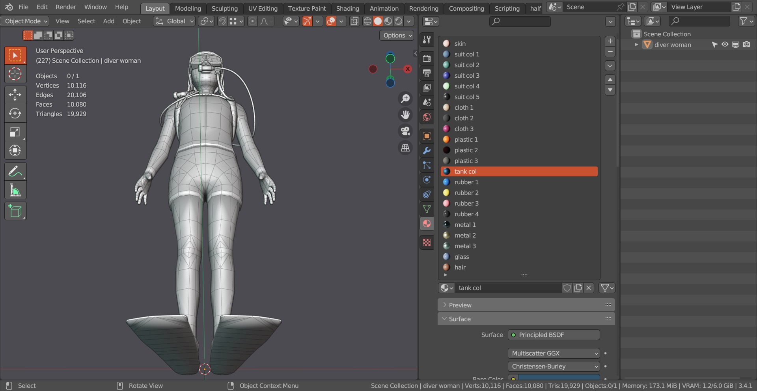Add a new material slot with plus button
The image size is (757, 391).
pyautogui.click(x=610, y=41)
